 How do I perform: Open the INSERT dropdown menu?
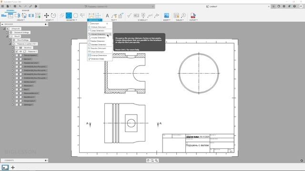tap(167, 20)
